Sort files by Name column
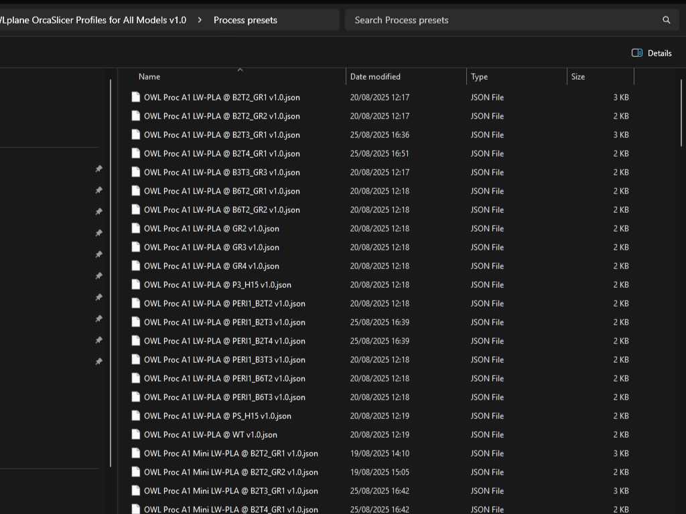686x514 pixels. tap(149, 77)
